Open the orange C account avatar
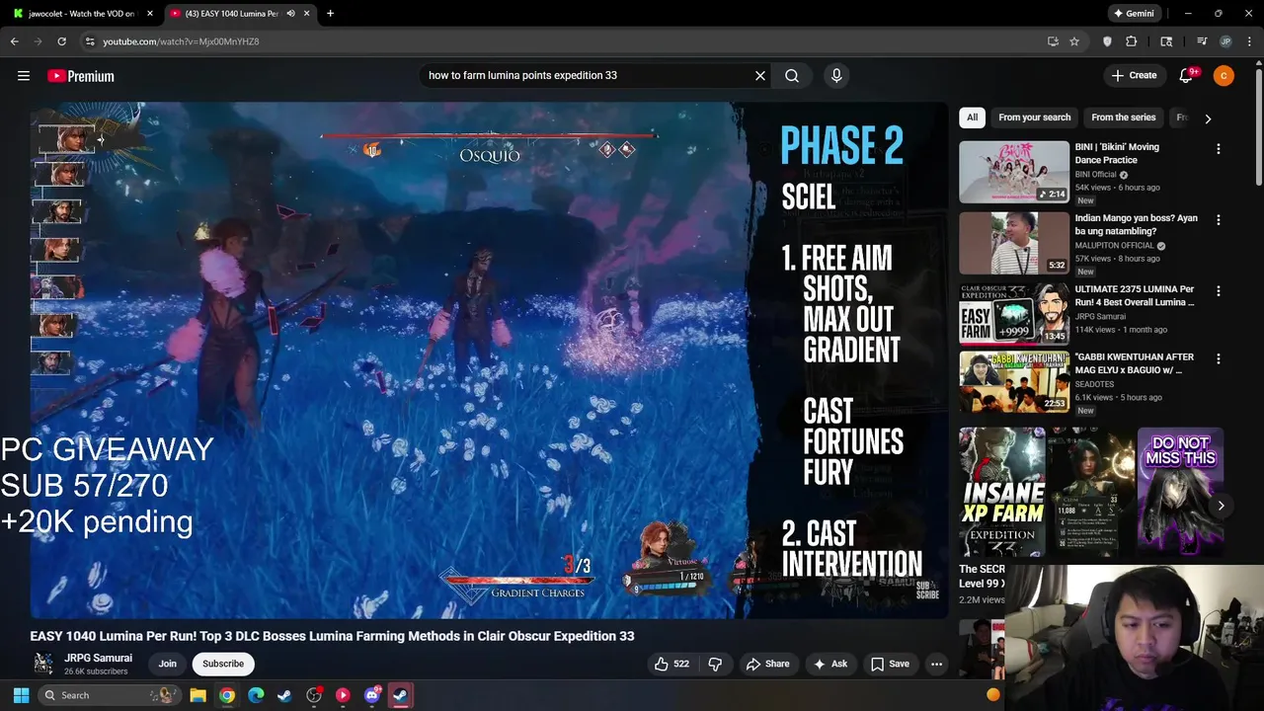Screen dimensions: 1264x711 coord(1224,75)
